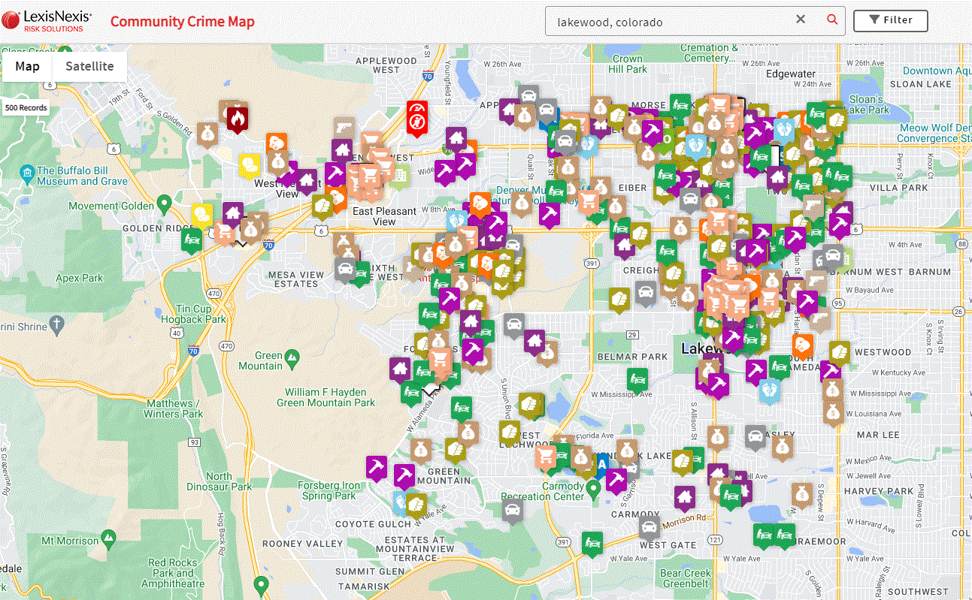Select the Movement Golden map pin
This screenshot has width=972, height=600.
[165, 203]
